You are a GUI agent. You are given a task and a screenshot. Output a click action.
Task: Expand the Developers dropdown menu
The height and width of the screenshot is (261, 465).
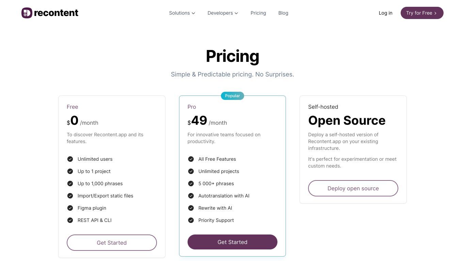point(223,13)
